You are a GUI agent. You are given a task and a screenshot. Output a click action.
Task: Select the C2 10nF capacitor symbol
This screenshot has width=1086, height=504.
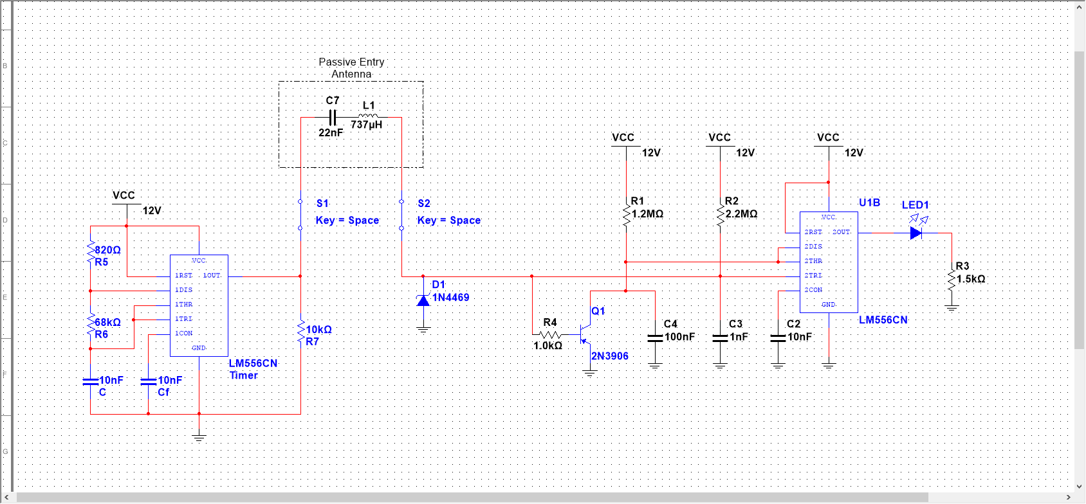[778, 337]
